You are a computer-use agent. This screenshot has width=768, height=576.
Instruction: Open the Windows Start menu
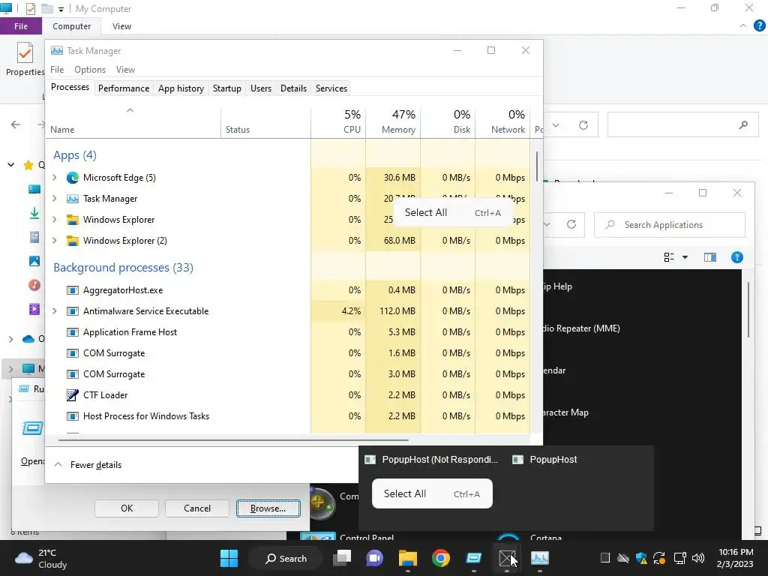[229, 558]
